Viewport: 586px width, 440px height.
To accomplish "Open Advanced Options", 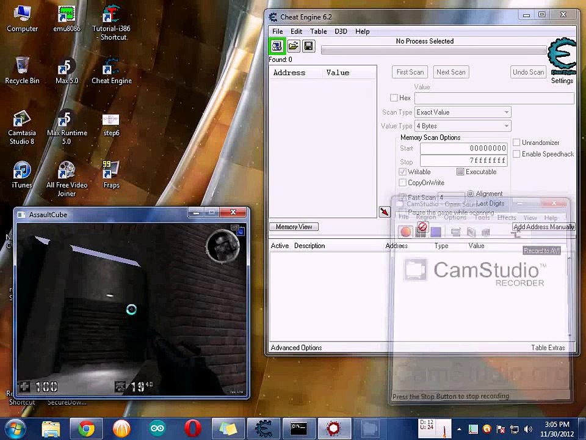I will click(297, 348).
